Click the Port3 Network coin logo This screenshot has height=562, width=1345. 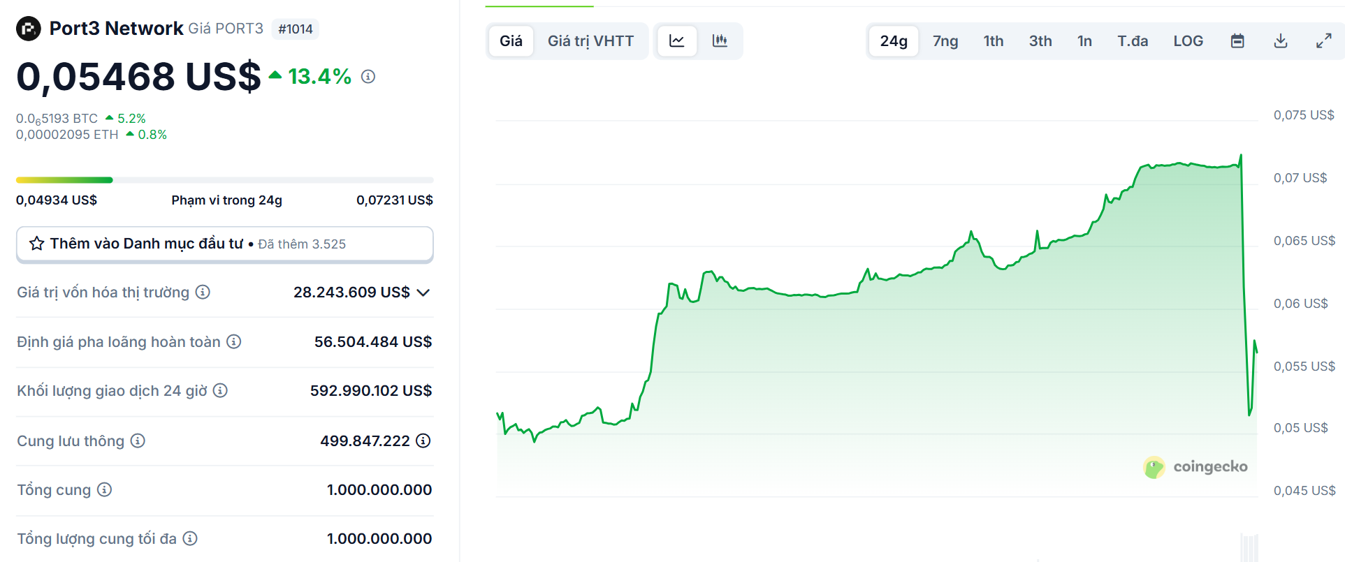[29, 29]
